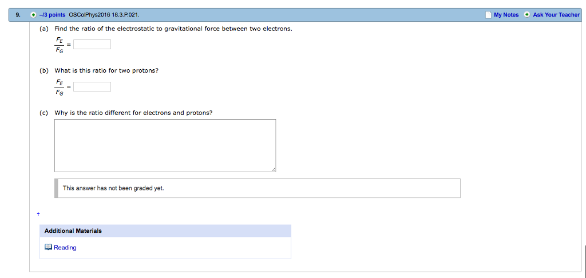The width and height of the screenshot is (586, 278).
Task: Open the –/3 points details link
Action: pos(53,15)
